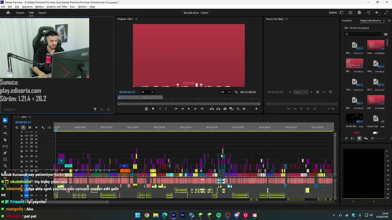Select the Pen tool

[5, 153]
